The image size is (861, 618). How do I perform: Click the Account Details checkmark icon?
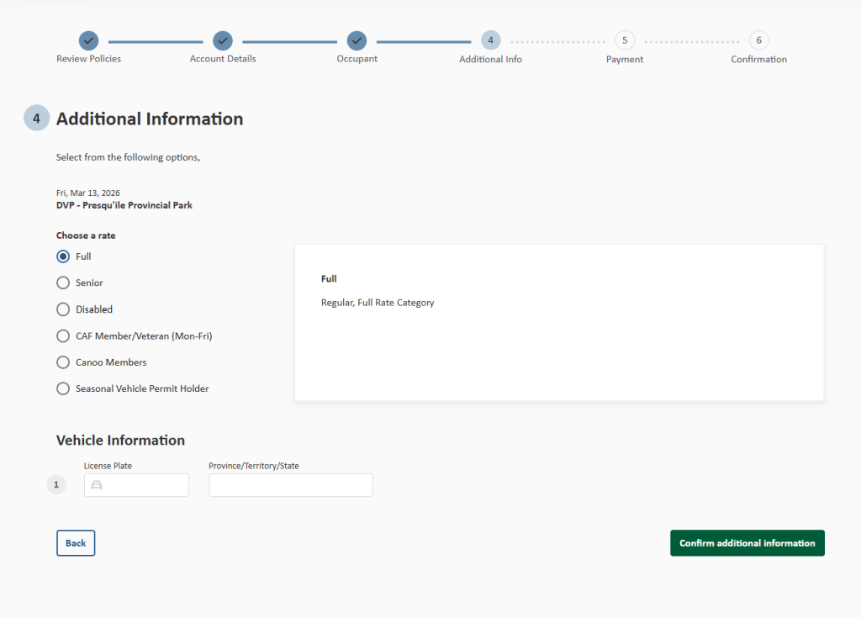(x=222, y=40)
